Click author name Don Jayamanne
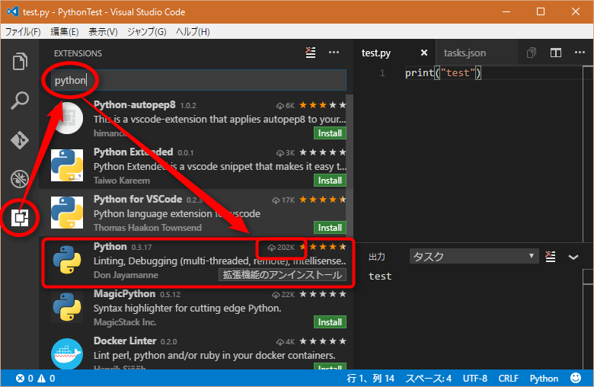 tap(126, 275)
